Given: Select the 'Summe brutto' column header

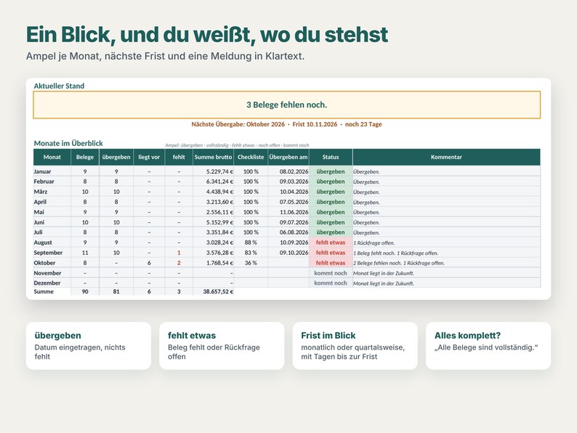Looking at the screenshot, I should coord(214,157).
